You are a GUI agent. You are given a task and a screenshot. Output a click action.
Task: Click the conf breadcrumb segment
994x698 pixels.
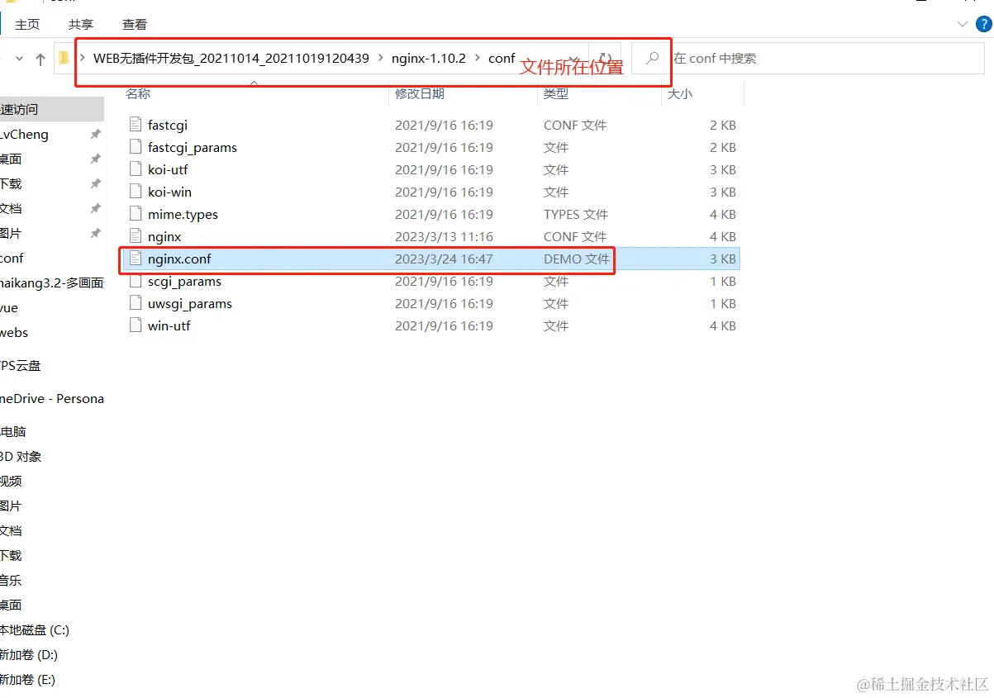coord(502,59)
